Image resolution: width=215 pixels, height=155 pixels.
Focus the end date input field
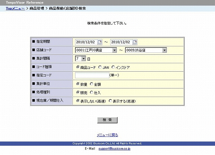tap(121, 42)
